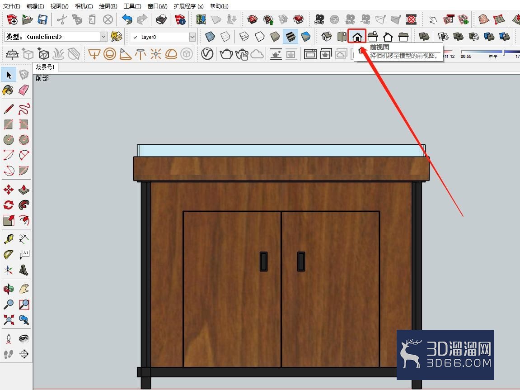The width and height of the screenshot is (520, 390).
Task: Activate the Move tool
Action: click(8, 190)
